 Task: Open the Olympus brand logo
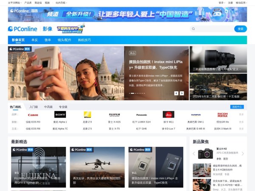tap(195, 115)
